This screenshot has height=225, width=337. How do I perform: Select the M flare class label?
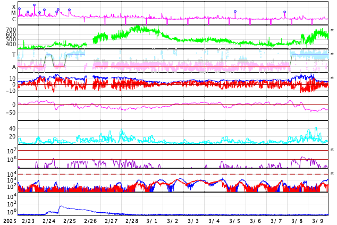[x=13, y=13]
